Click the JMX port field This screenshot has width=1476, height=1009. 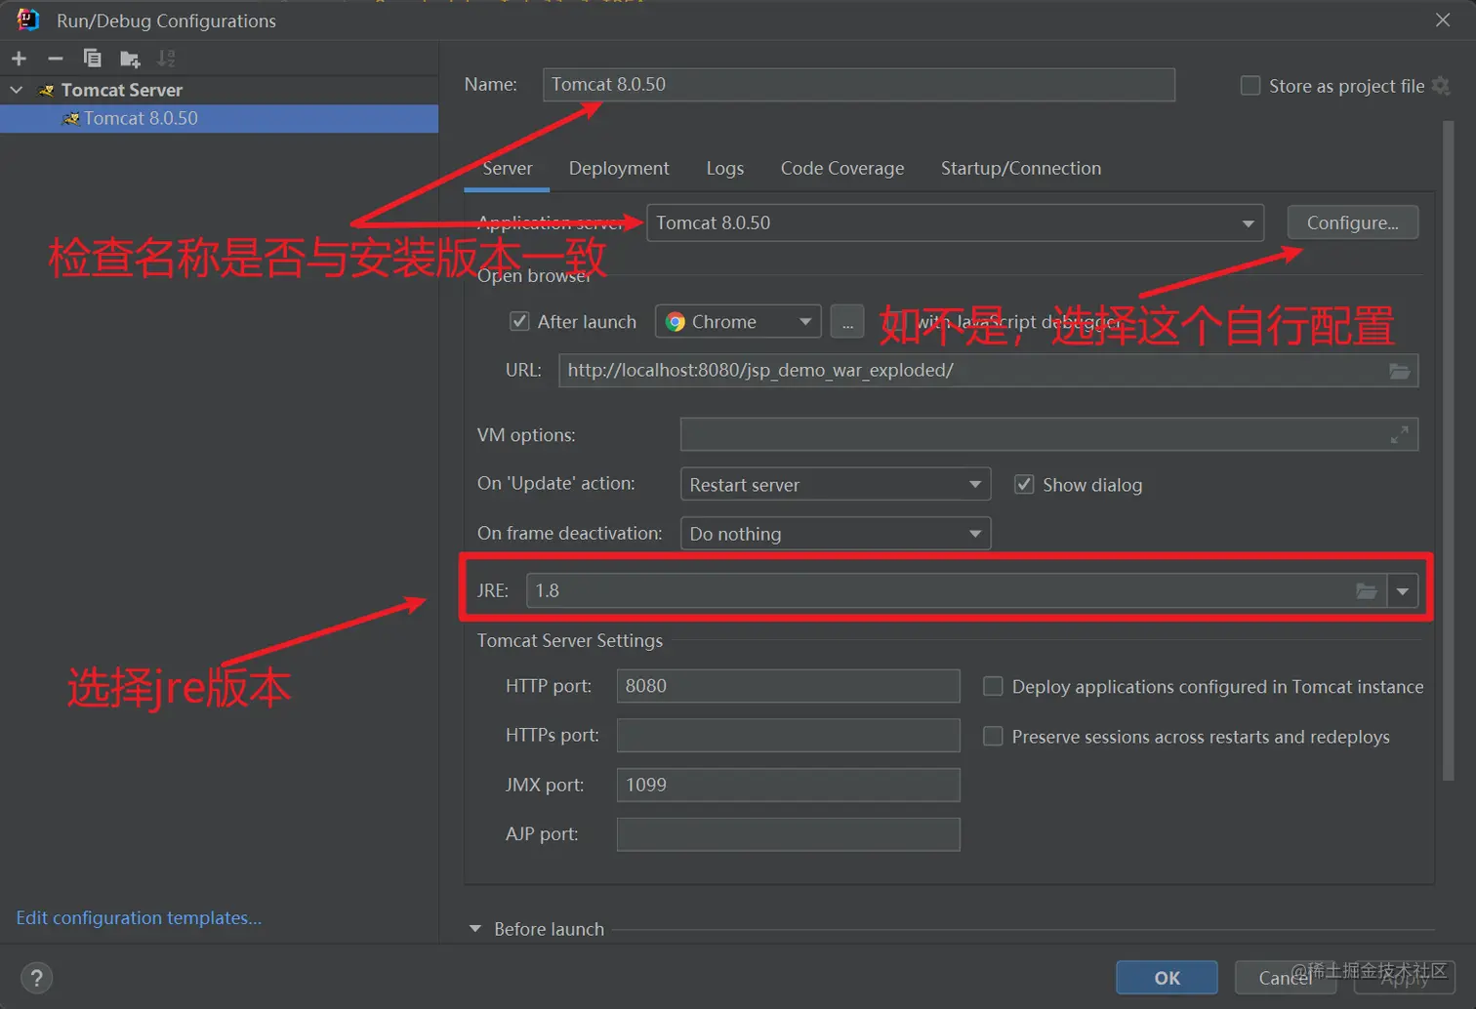(x=789, y=785)
